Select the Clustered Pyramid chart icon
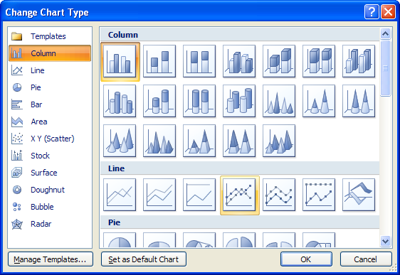 coord(159,141)
